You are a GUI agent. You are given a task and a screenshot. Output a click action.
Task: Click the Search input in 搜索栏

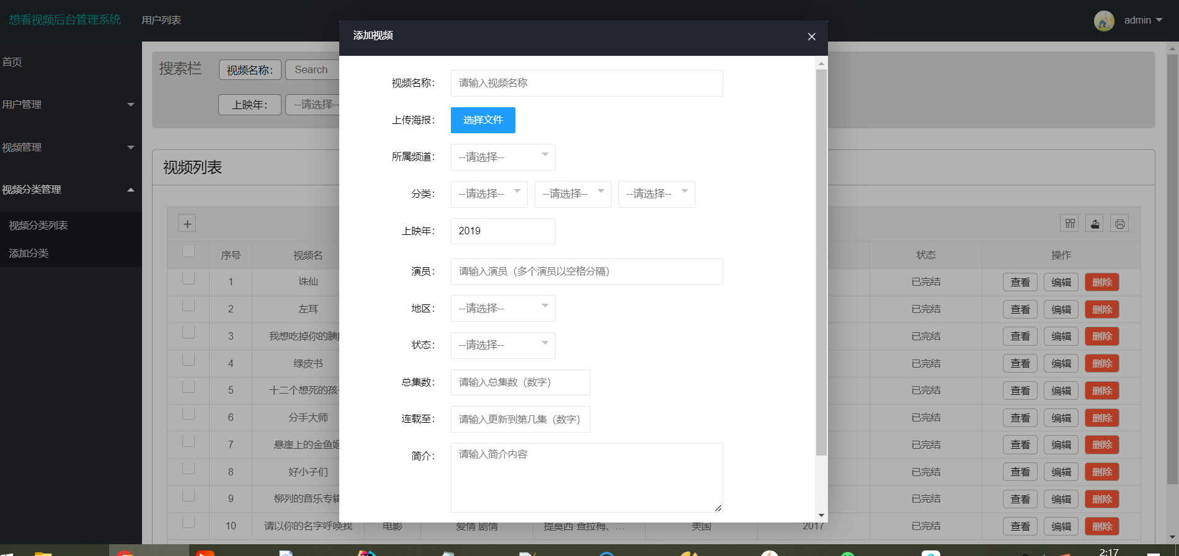click(312, 70)
